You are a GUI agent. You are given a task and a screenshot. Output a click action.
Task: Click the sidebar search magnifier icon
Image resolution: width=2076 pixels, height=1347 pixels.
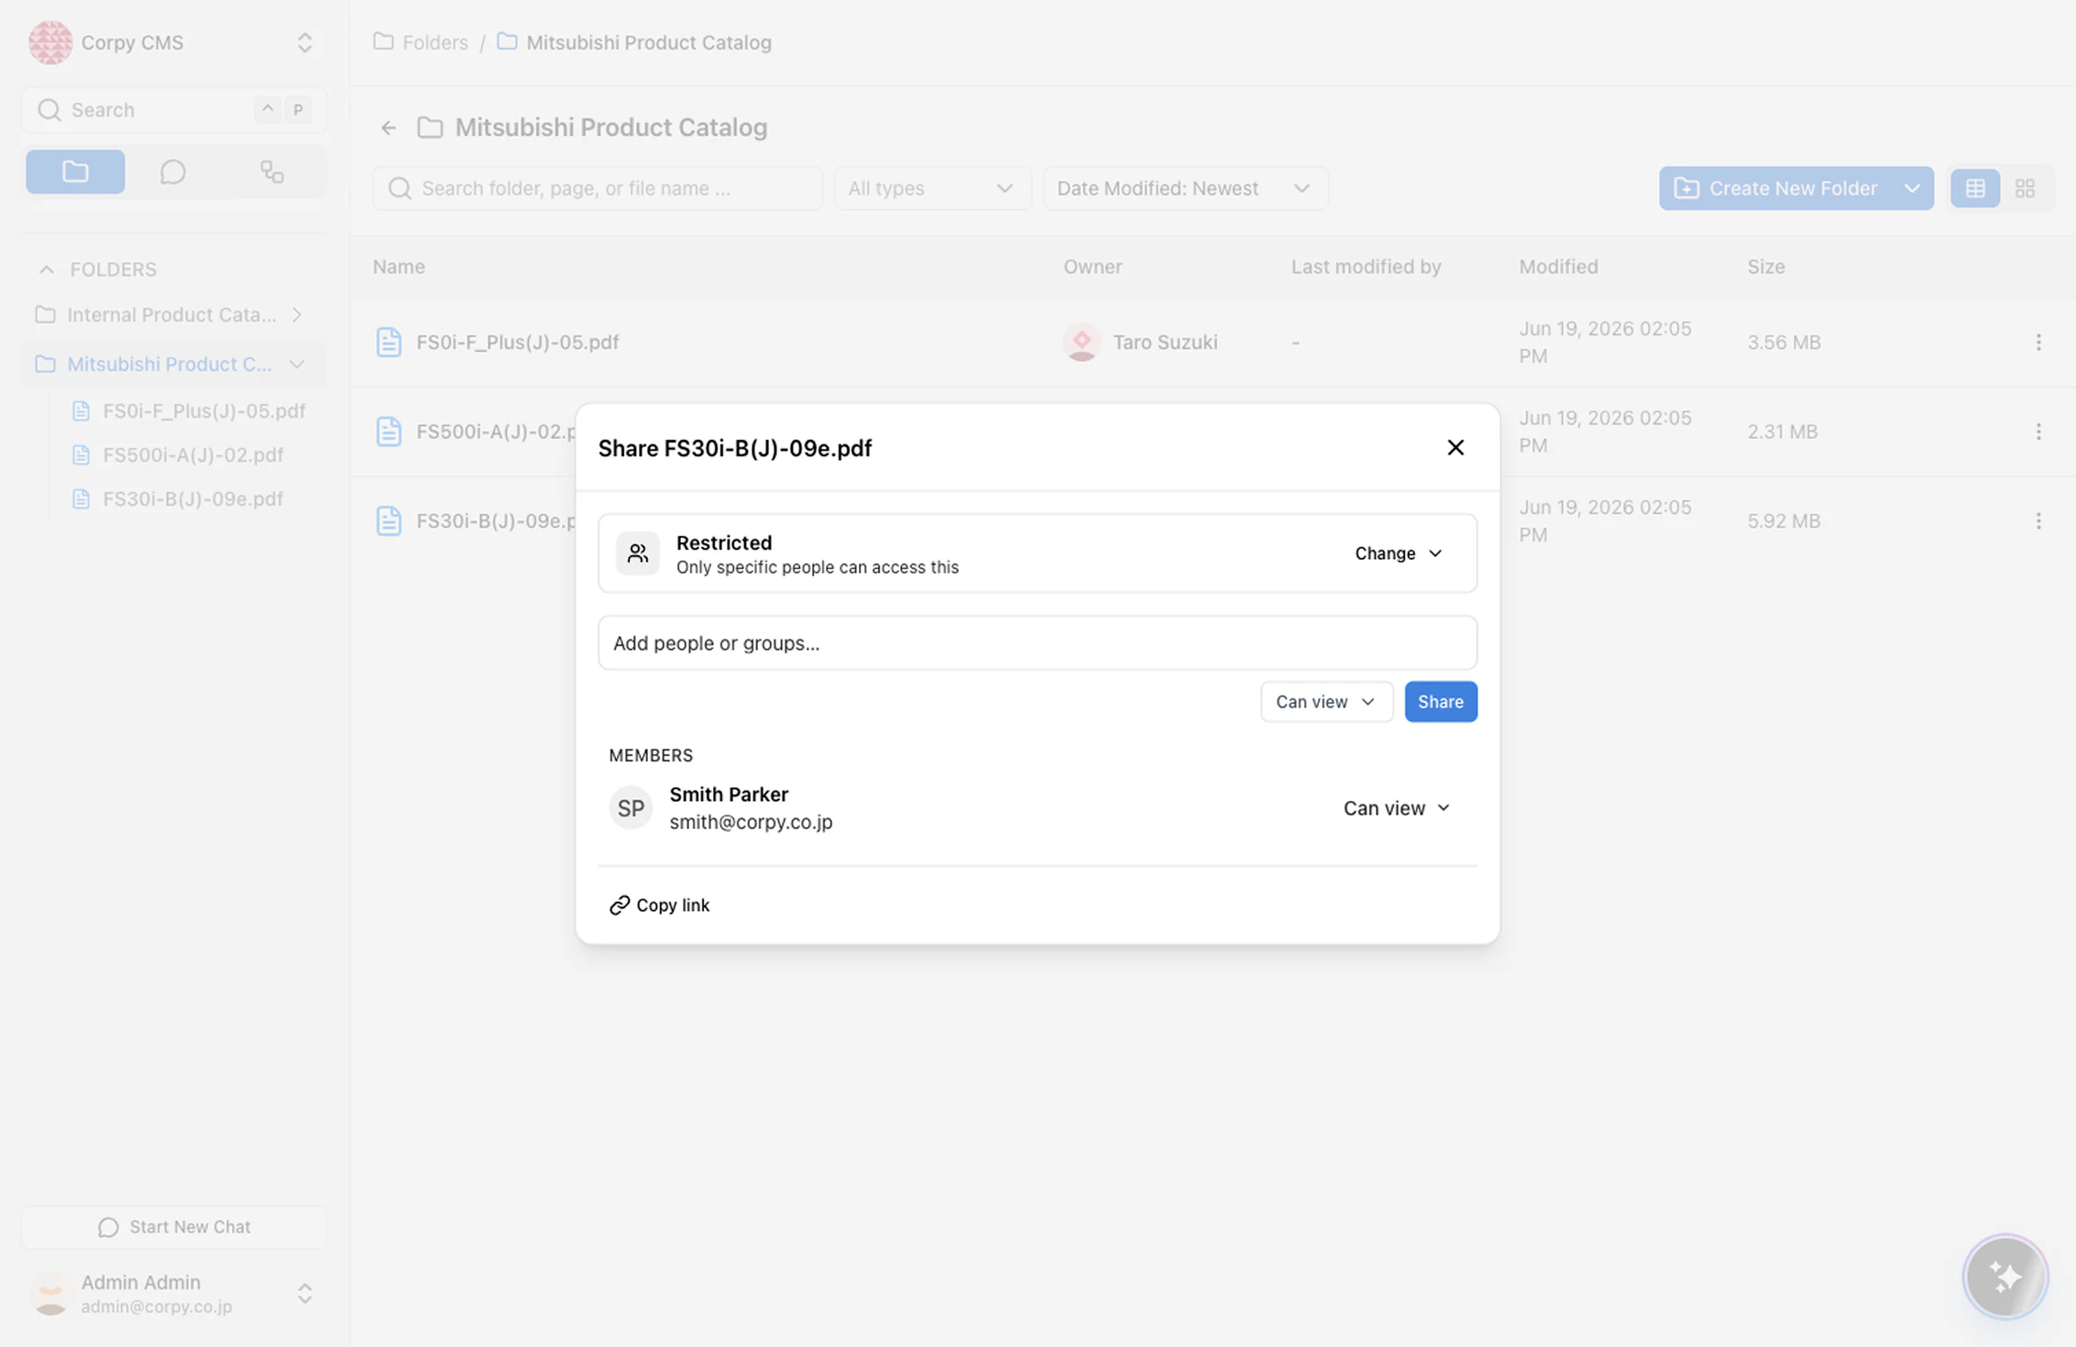[x=49, y=110]
